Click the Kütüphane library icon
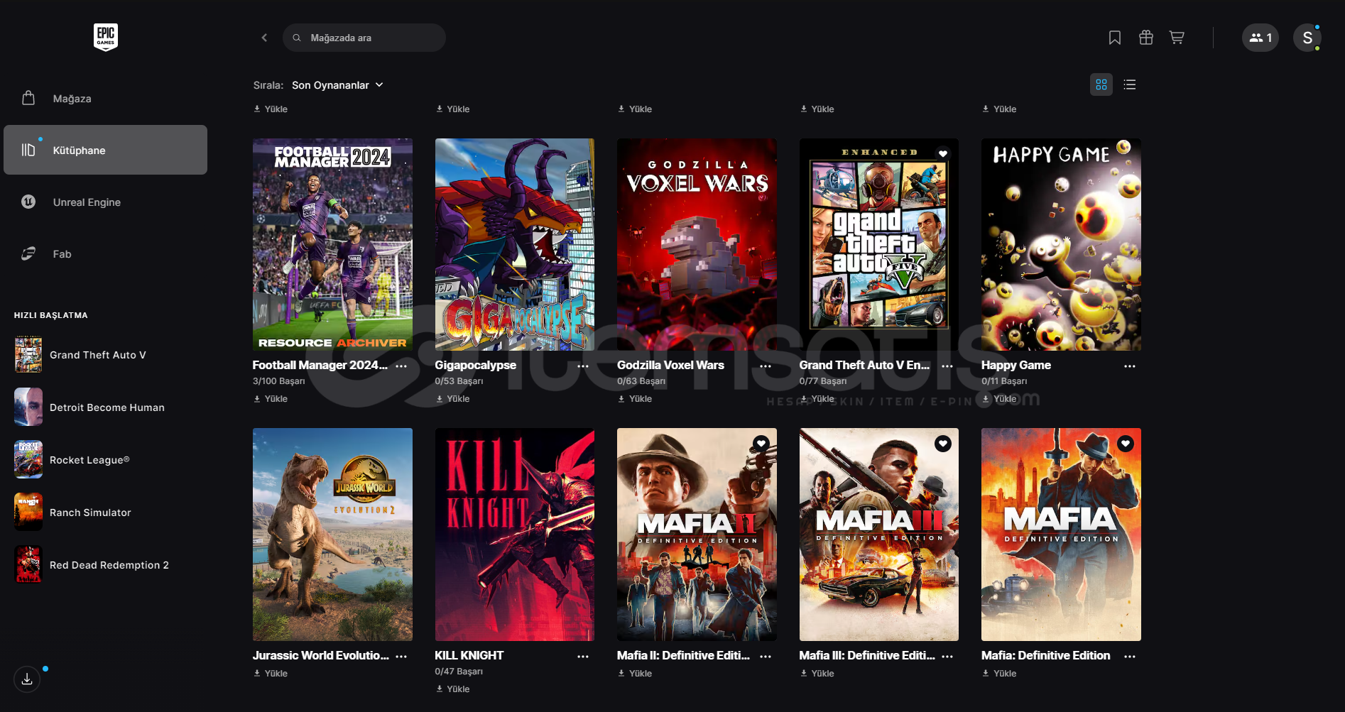The height and width of the screenshot is (712, 1345). tap(28, 150)
